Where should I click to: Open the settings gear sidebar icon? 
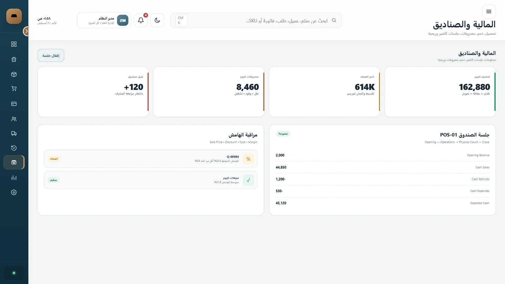click(14, 192)
